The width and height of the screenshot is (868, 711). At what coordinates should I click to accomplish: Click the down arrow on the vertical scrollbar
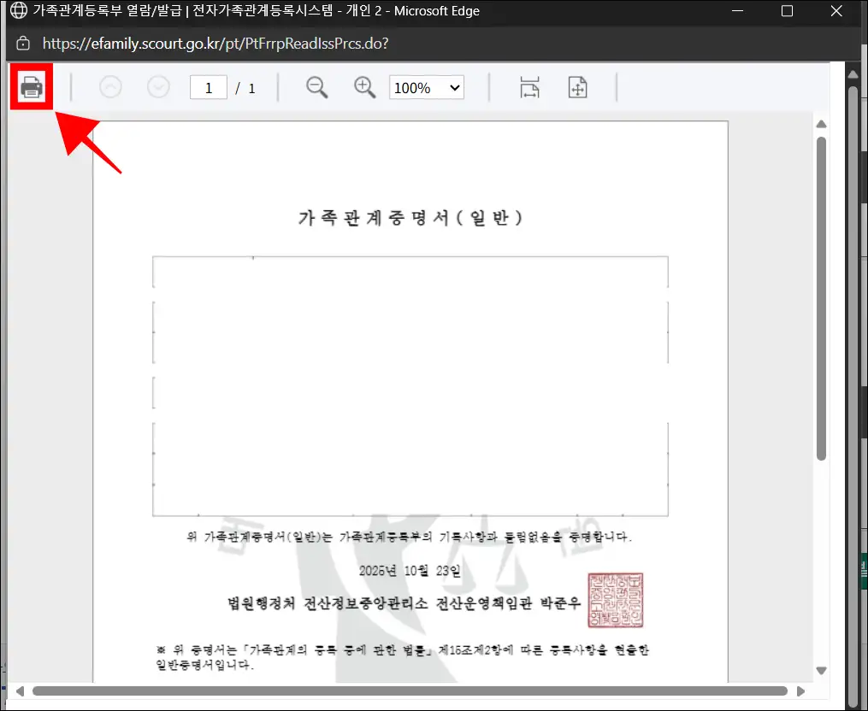pos(822,671)
